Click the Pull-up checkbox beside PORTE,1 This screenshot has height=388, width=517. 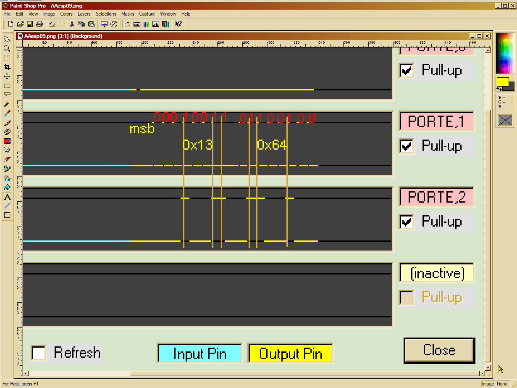(x=406, y=146)
